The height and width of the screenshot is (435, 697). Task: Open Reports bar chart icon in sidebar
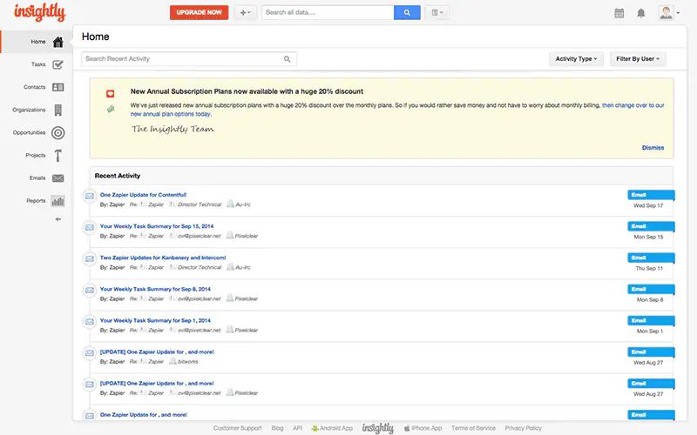point(58,201)
